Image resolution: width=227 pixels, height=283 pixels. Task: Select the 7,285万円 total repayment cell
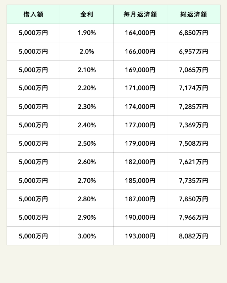pyautogui.click(x=194, y=107)
